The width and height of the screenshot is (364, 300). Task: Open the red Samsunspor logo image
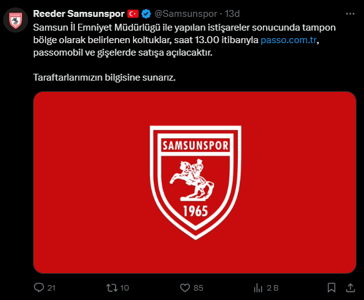pos(195,182)
